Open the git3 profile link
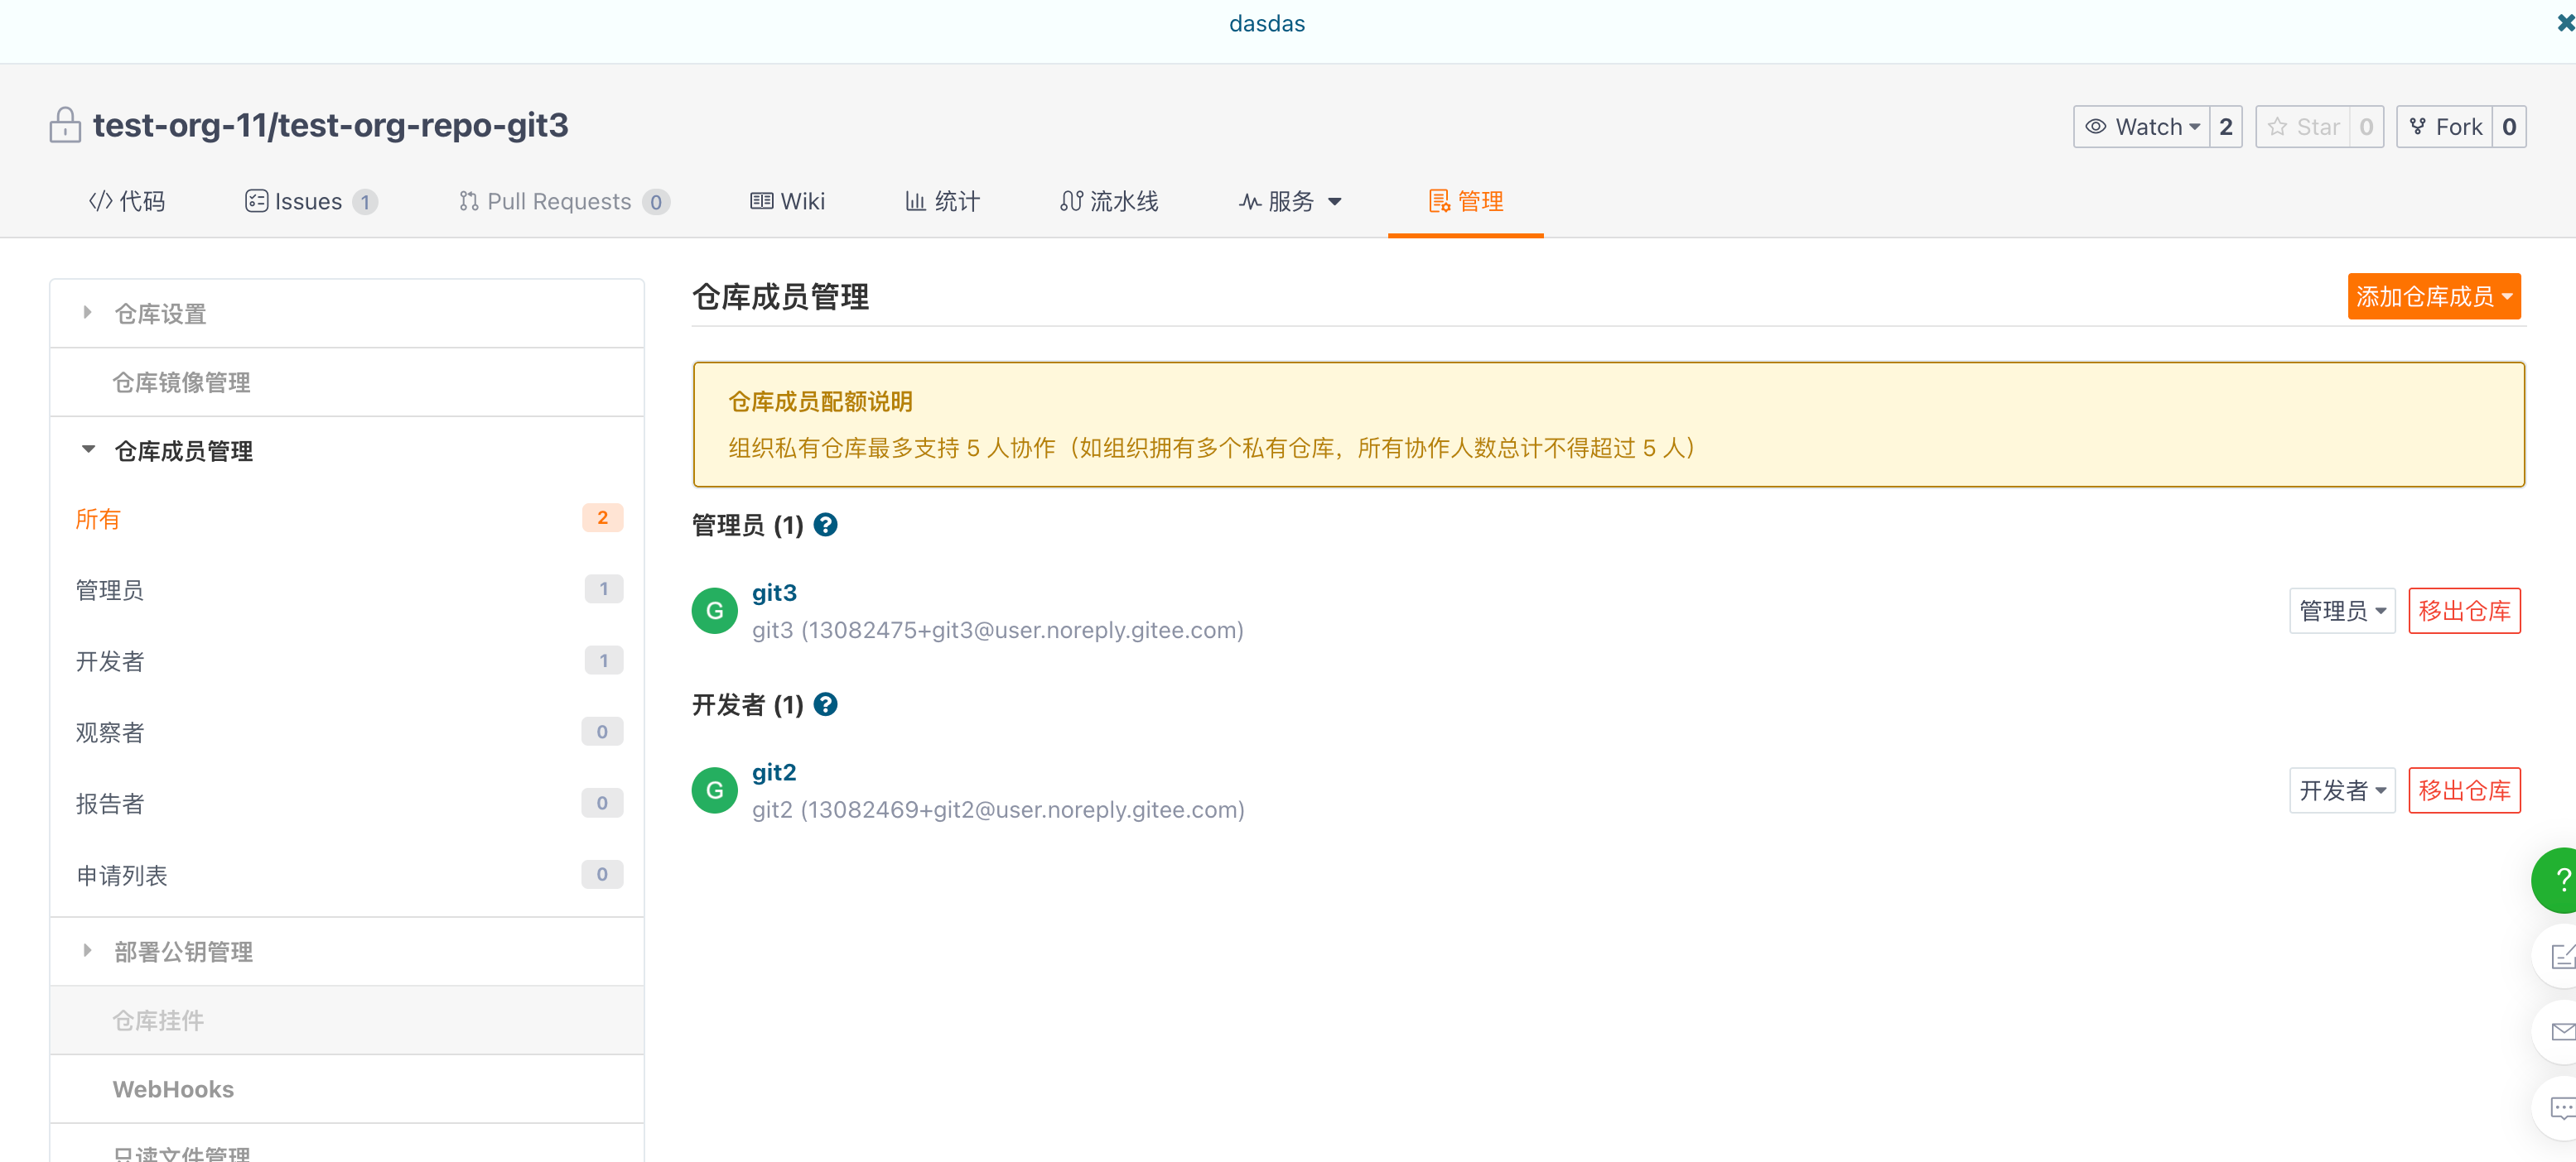Image resolution: width=2576 pixels, height=1162 pixels. click(x=774, y=593)
